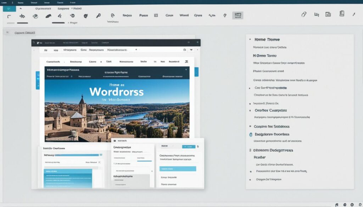This screenshot has height=207, width=363.
Task: Open the Paxe item in the toolbar
Action: click(144, 16)
